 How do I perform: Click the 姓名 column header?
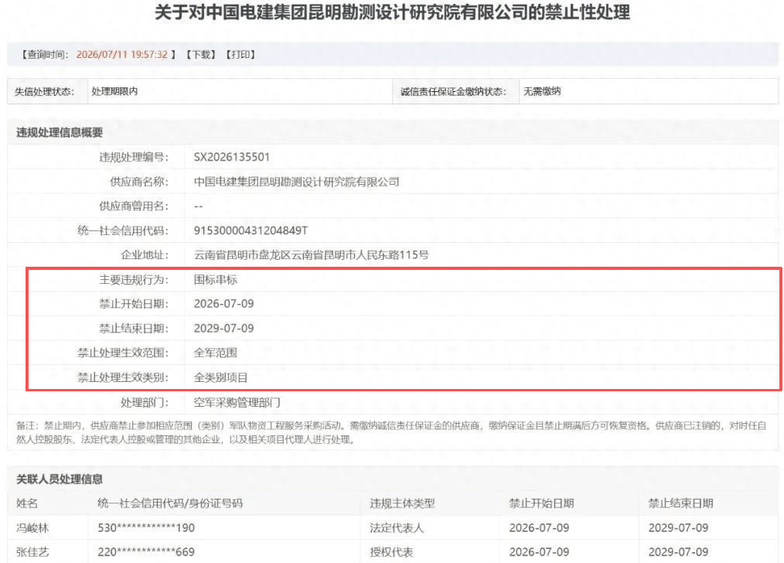click(27, 503)
